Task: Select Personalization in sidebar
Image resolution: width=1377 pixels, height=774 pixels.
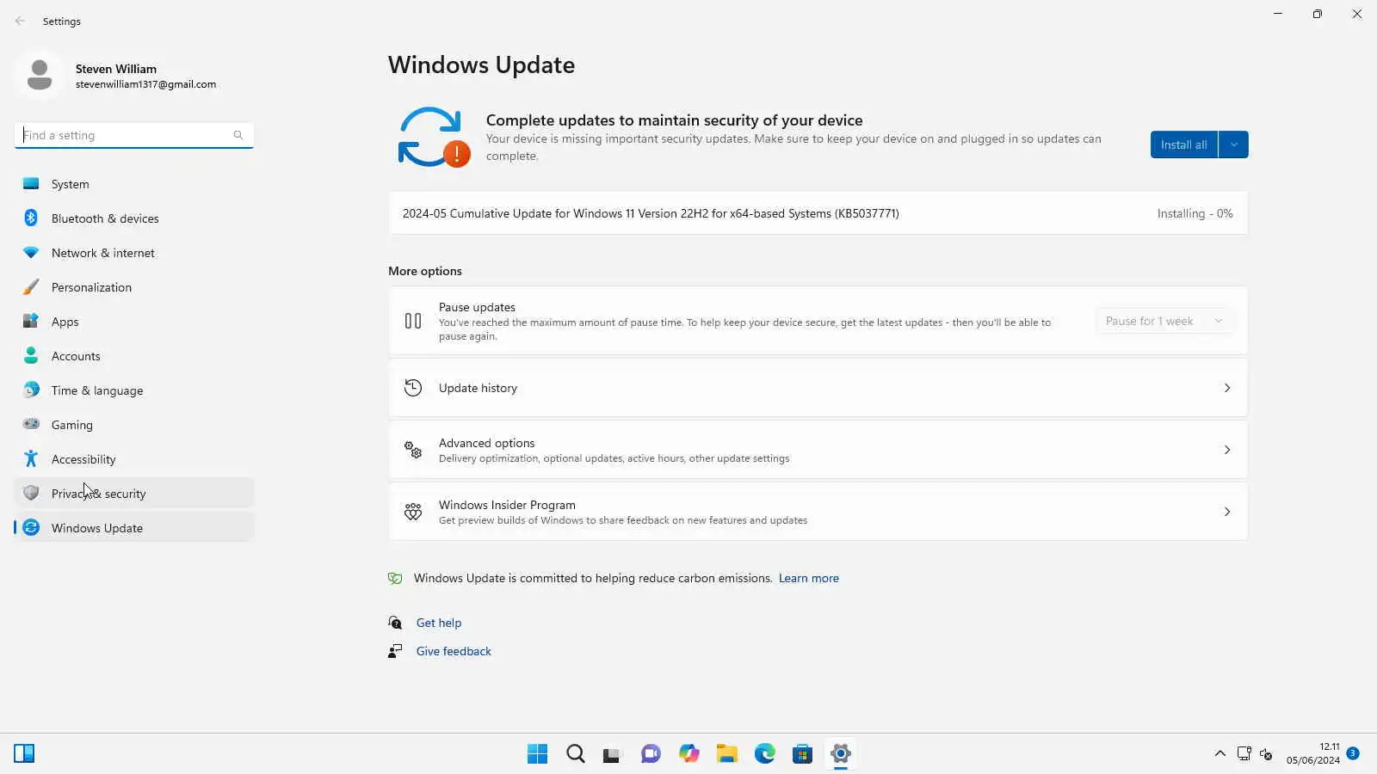Action: (134, 287)
